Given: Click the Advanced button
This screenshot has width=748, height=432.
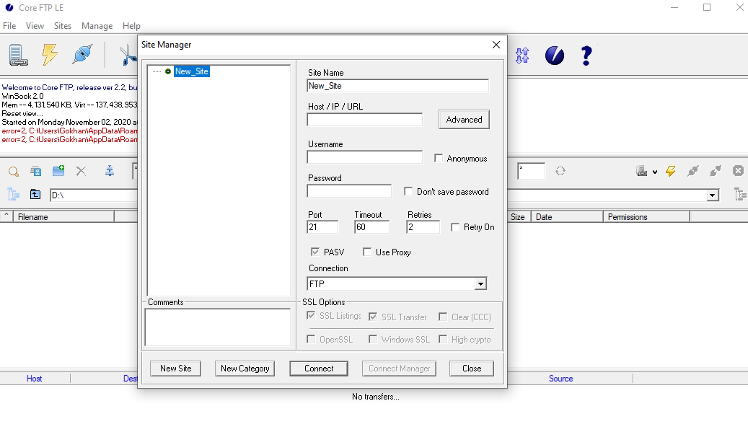Looking at the screenshot, I should (464, 119).
